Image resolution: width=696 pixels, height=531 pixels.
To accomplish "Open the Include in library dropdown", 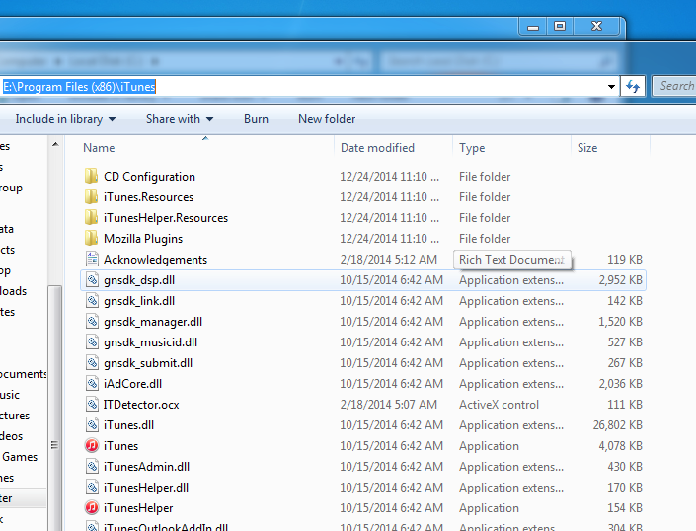I will tap(65, 119).
